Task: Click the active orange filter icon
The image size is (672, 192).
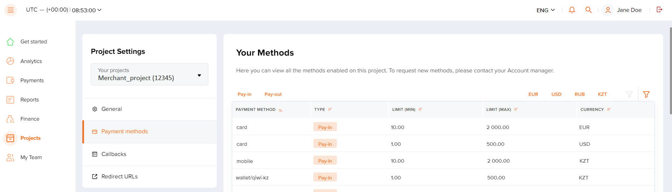Action: click(646, 94)
